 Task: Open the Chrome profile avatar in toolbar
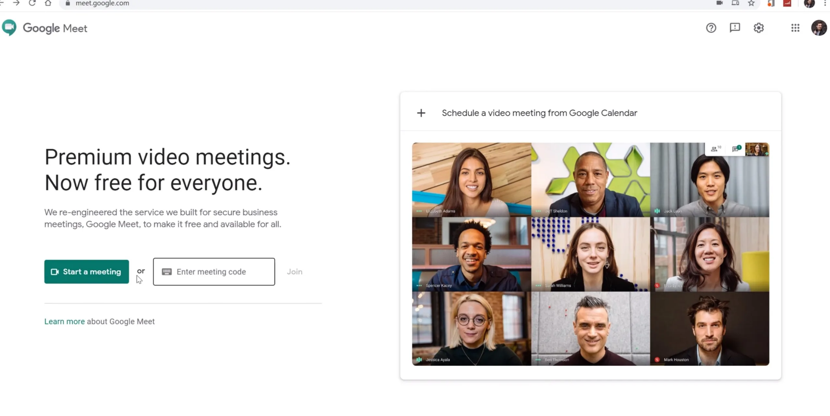tap(809, 3)
